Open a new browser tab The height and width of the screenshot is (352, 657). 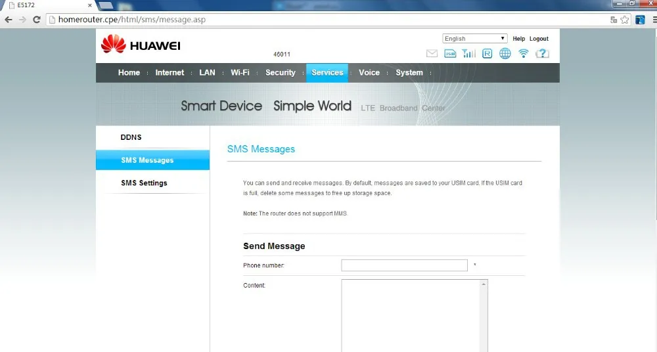pos(106,5)
